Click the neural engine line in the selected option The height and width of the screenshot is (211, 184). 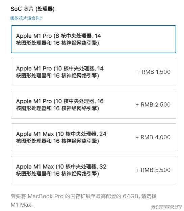(57, 43)
